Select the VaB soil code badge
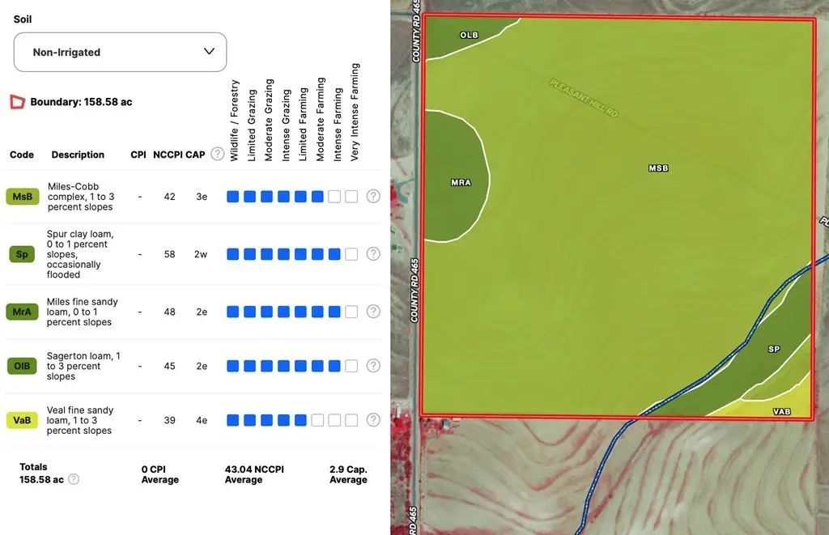 tap(23, 420)
